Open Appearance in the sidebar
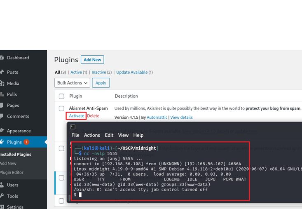 point(19,131)
